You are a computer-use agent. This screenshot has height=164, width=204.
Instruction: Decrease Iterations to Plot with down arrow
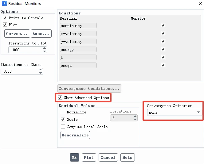(45, 51)
